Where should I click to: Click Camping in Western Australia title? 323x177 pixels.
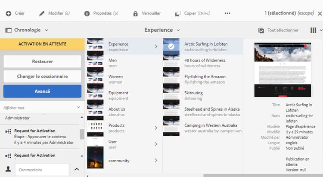(x=211, y=125)
